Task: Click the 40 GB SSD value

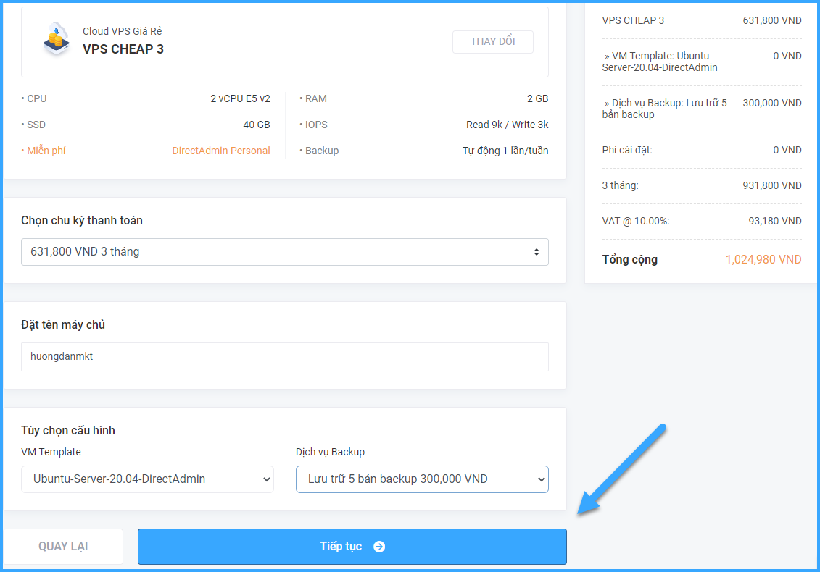Action: [x=257, y=125]
